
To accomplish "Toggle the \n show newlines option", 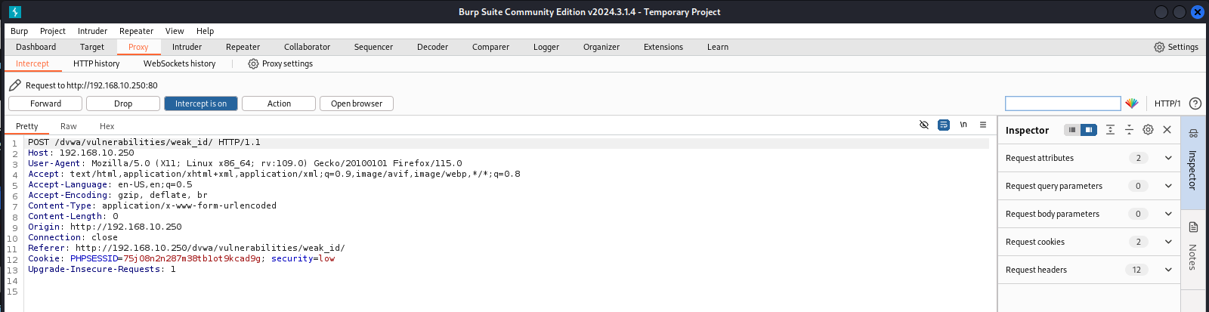I will point(963,125).
